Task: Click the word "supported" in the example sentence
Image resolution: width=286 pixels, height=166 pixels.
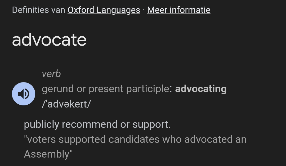Action: tap(82, 139)
